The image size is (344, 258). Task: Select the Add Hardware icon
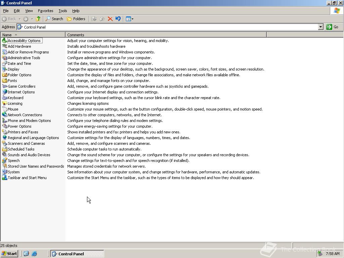click(x=4, y=46)
